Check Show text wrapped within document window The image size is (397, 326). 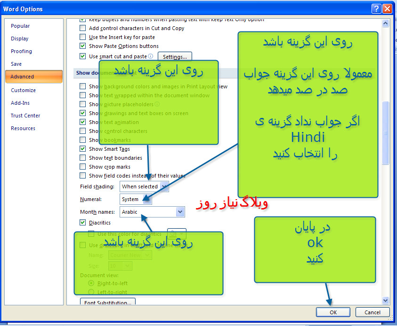pyautogui.click(x=82, y=95)
